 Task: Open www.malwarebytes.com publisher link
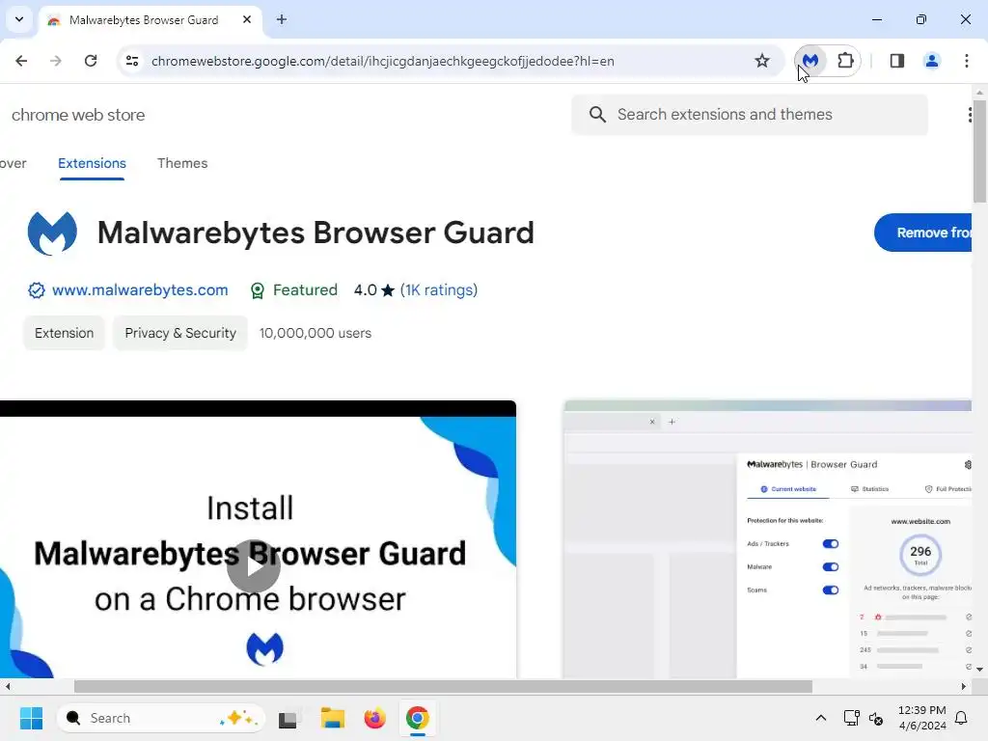pyautogui.click(x=140, y=289)
